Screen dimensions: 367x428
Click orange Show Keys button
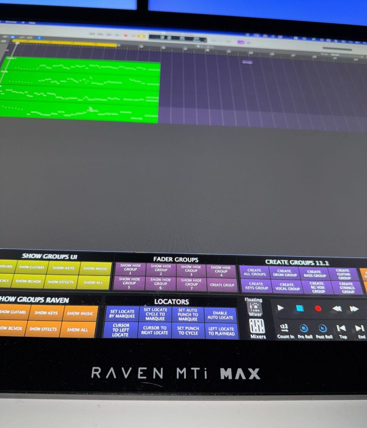(46, 313)
